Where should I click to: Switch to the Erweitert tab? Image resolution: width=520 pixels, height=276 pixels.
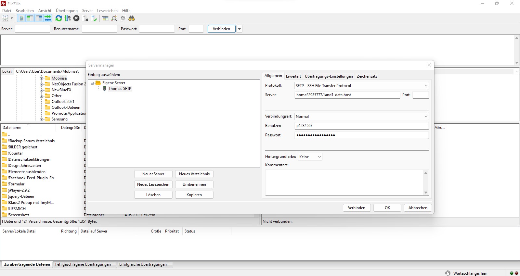point(293,76)
